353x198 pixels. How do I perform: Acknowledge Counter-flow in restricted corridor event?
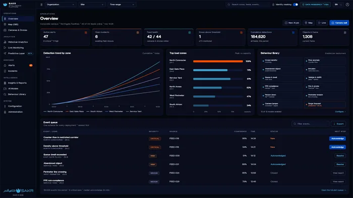click(x=337, y=139)
